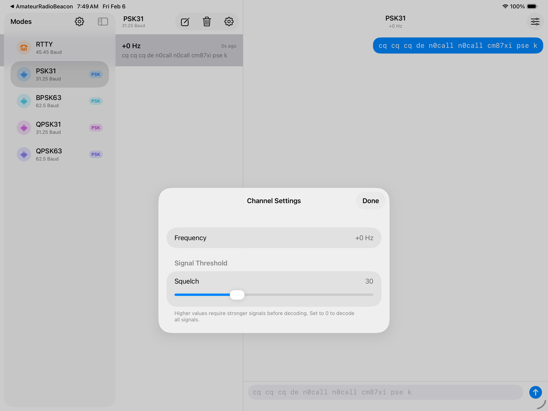Select QPSK63 62.5 Baud mode

59,154
